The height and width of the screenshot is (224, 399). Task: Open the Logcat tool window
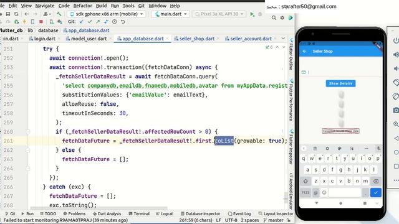pos(165,214)
